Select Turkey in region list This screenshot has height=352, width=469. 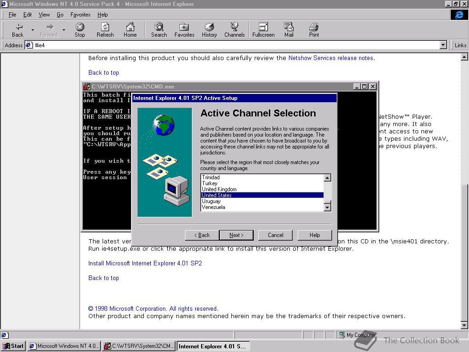(x=262, y=183)
